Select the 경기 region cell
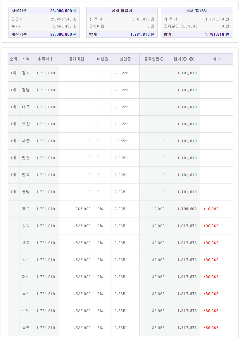The height and width of the screenshot is (338, 240). [26, 73]
